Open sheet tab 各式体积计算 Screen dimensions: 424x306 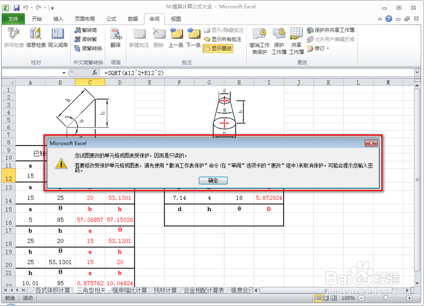[x=53, y=291]
